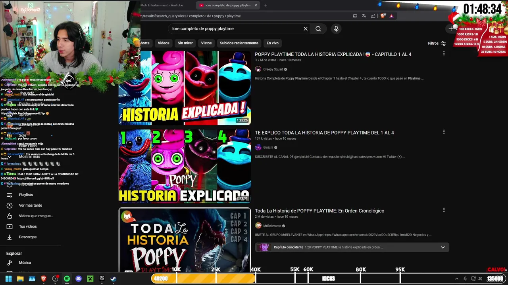Click the share page icon
Viewport: 508px width, 285px height.
coord(373,16)
